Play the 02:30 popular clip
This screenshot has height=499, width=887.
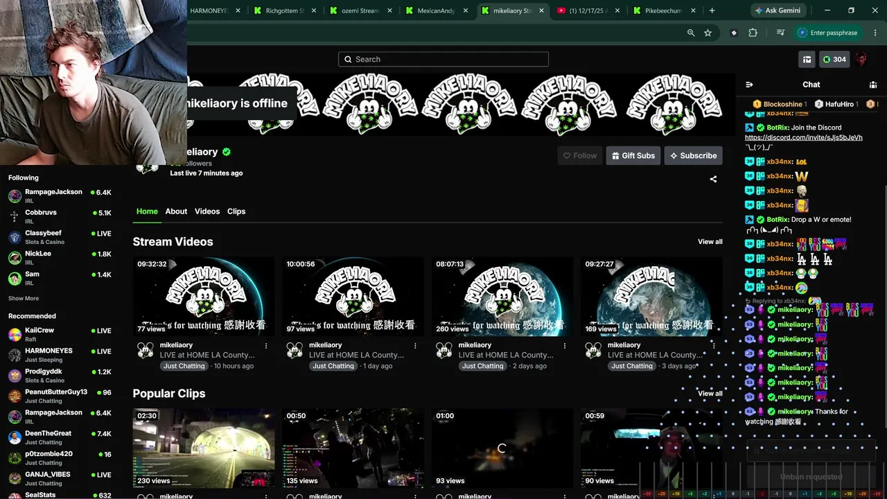pyautogui.click(x=204, y=448)
